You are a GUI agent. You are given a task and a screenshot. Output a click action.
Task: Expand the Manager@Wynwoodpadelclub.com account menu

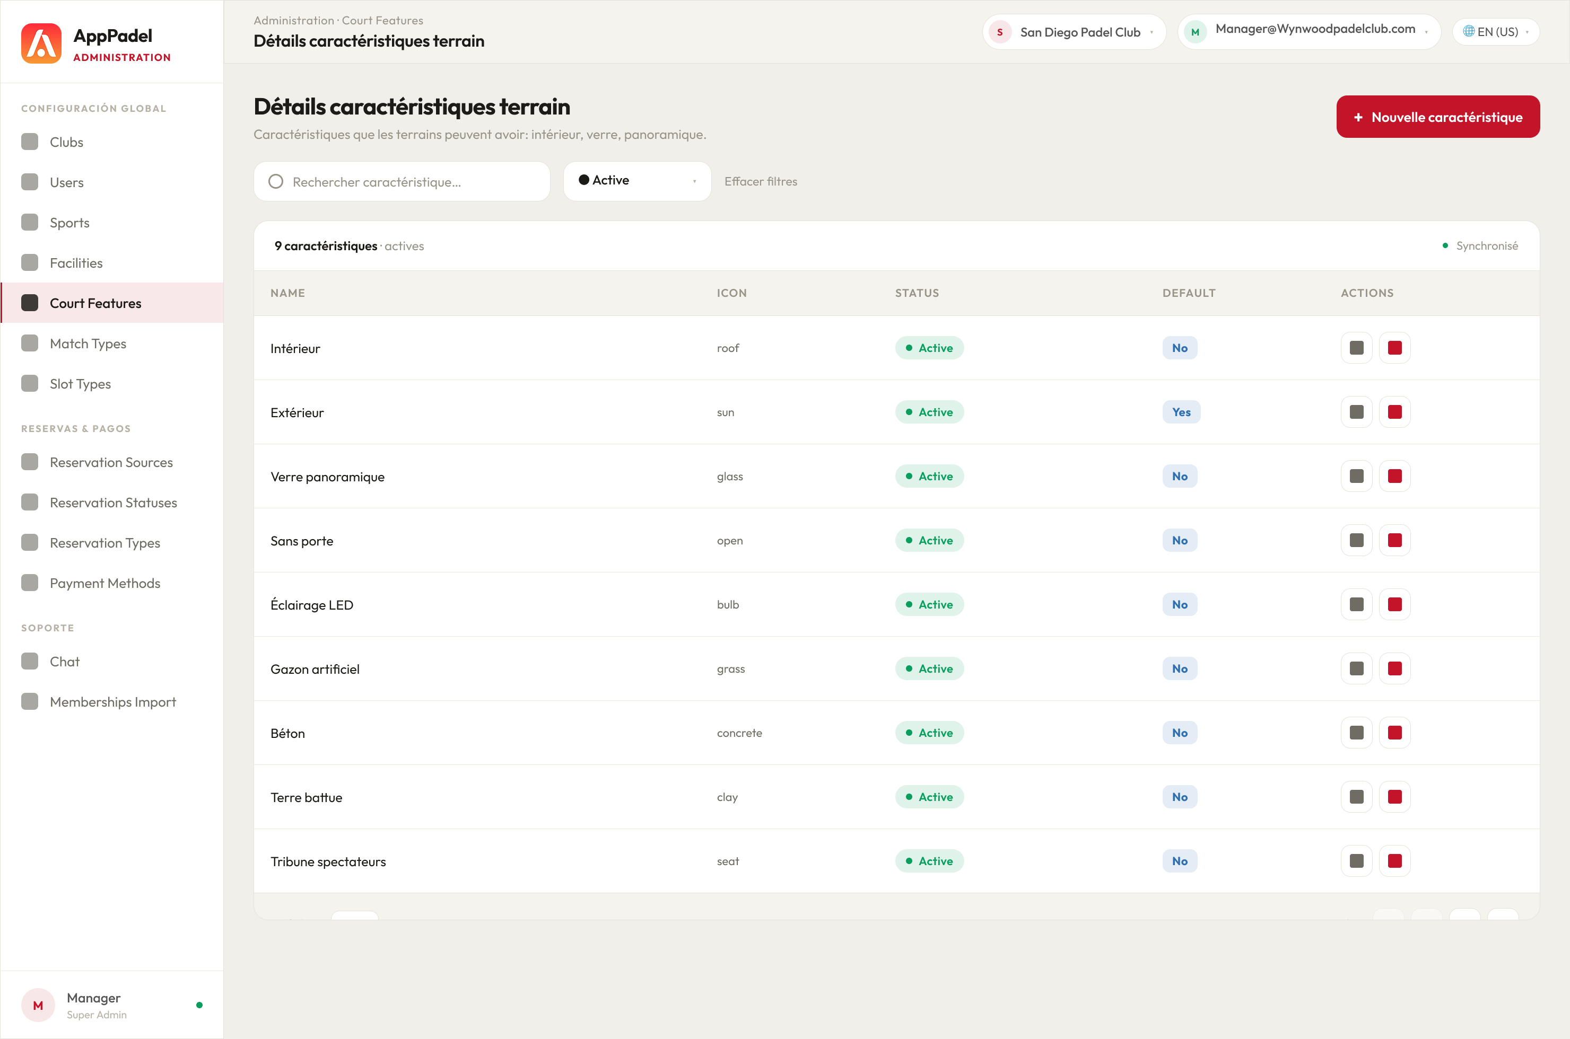1309,32
